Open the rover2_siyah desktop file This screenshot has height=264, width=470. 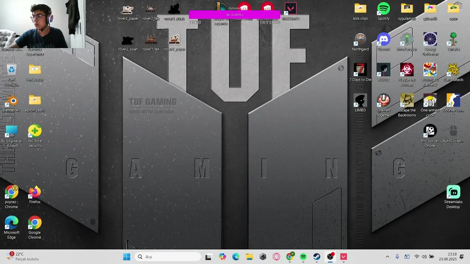pyautogui.click(x=128, y=43)
